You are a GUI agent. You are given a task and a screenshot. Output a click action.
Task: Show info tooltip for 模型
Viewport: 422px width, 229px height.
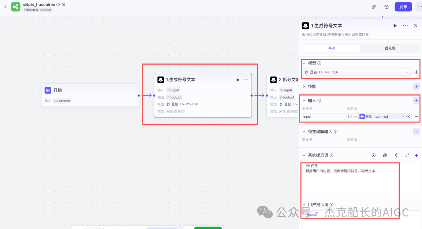tap(319, 63)
